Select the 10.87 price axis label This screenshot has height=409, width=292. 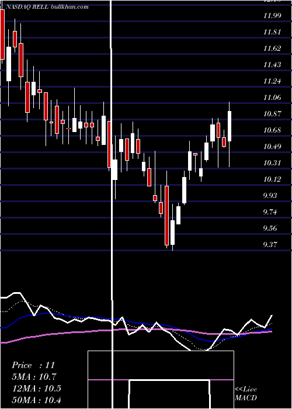pos(272,114)
